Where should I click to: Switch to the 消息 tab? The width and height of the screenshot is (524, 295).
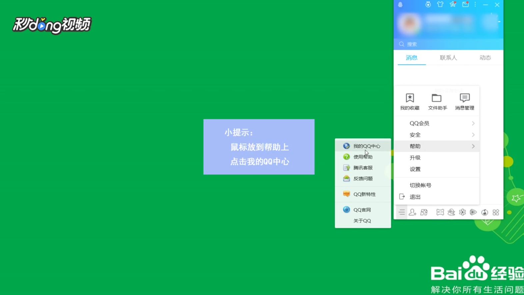[412, 58]
